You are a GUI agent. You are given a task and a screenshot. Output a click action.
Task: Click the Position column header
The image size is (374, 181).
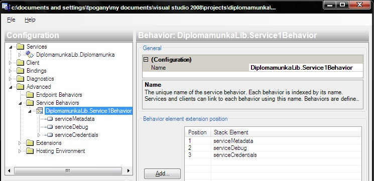pyautogui.click(x=198, y=132)
